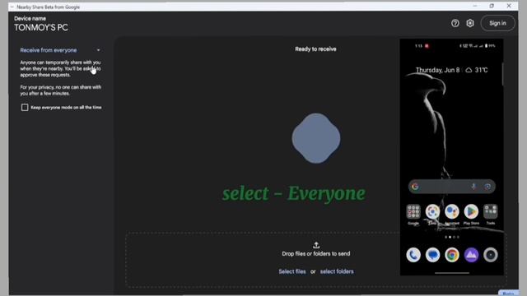
Task: Click the select folders link
Action: click(337, 271)
